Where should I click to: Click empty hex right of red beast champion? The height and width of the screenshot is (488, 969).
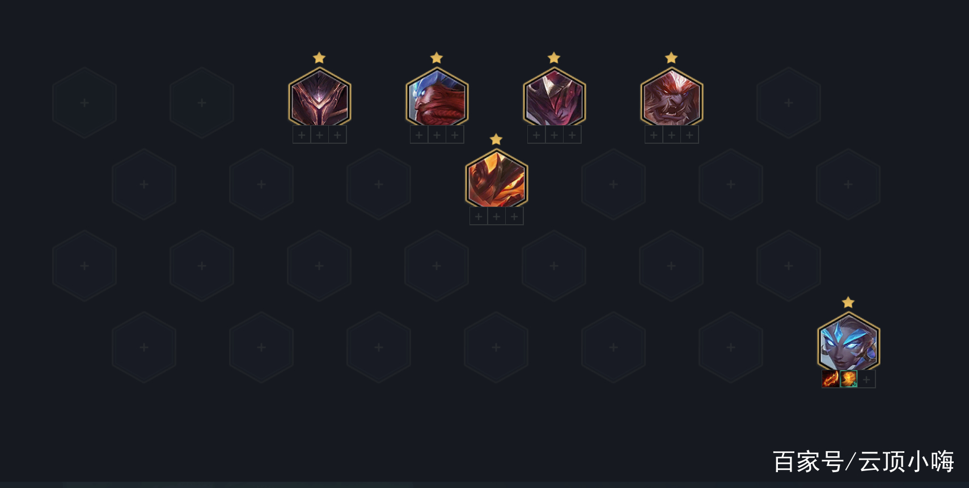(789, 103)
